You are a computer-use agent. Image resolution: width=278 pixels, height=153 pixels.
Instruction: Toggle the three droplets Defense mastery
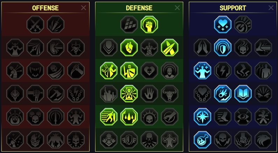click(x=129, y=117)
